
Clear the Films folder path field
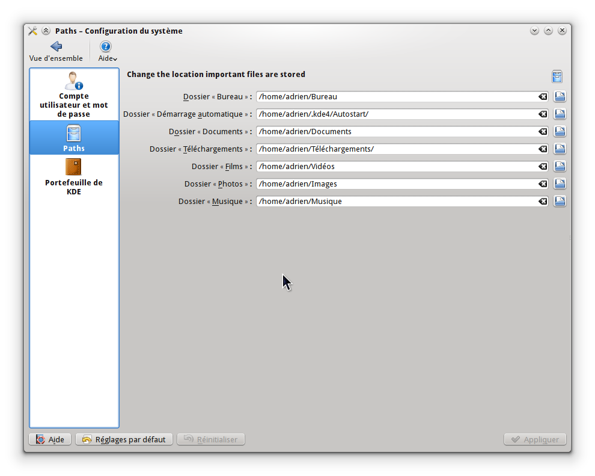pos(543,167)
